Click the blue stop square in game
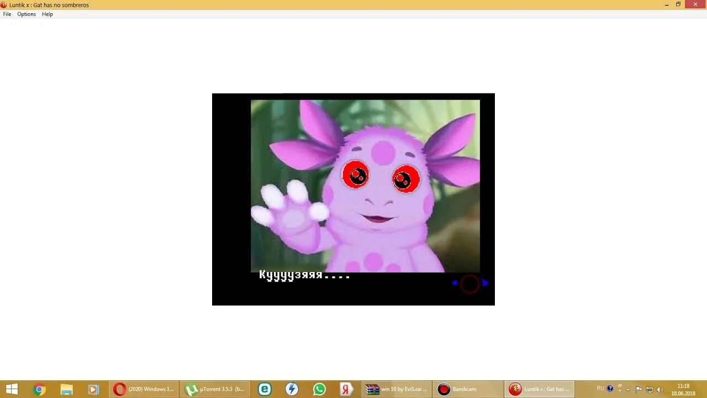 point(455,283)
